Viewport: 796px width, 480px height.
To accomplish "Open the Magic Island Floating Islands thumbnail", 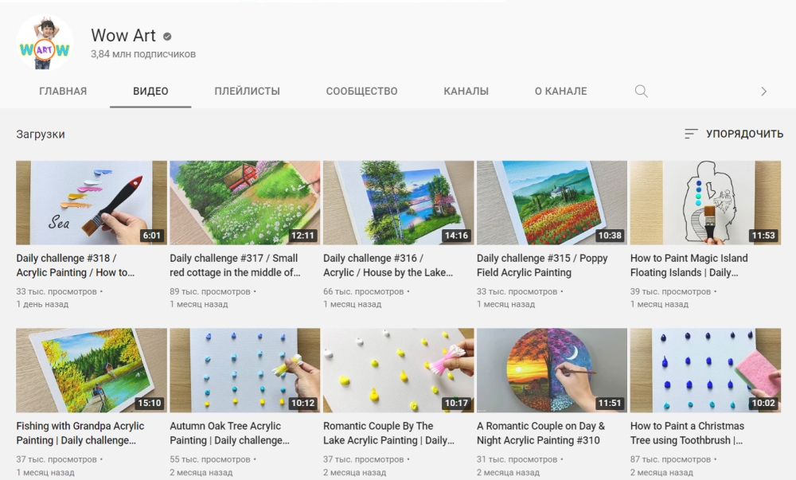I will (x=705, y=203).
